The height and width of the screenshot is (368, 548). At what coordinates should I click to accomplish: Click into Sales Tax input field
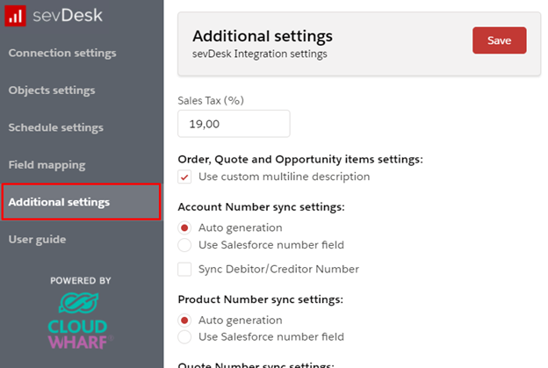[x=234, y=124]
